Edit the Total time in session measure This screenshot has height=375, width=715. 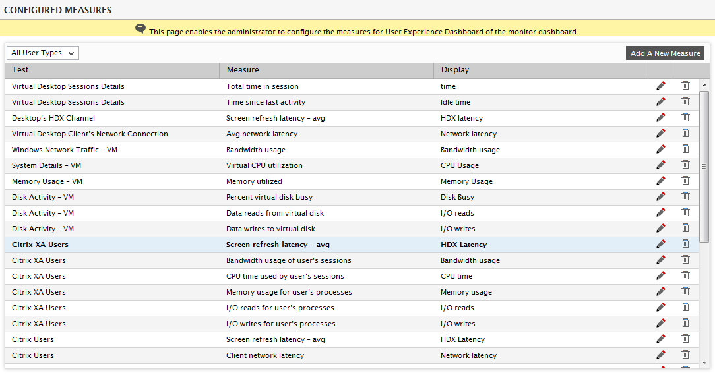pos(661,86)
